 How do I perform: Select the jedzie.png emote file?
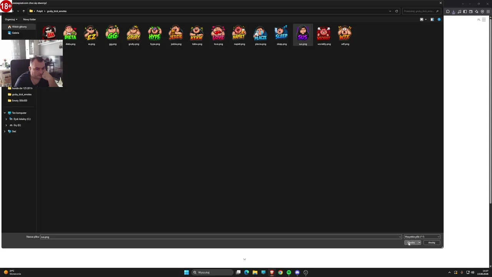tap(176, 35)
